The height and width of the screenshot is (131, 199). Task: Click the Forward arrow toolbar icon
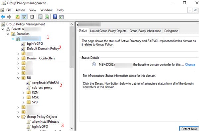pos(9,17)
